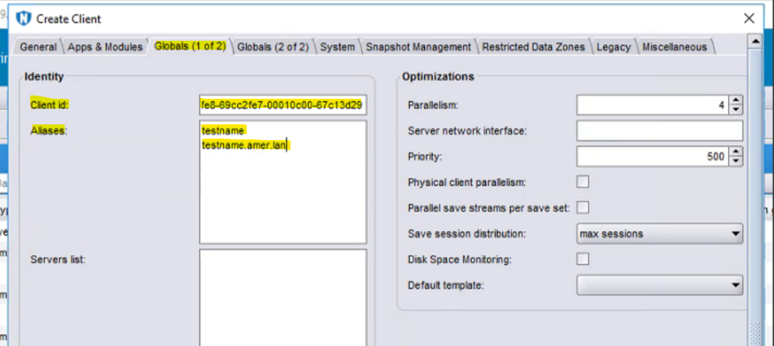The image size is (774, 346).
Task: Click the 'testname' alias text
Action: pyautogui.click(x=223, y=131)
